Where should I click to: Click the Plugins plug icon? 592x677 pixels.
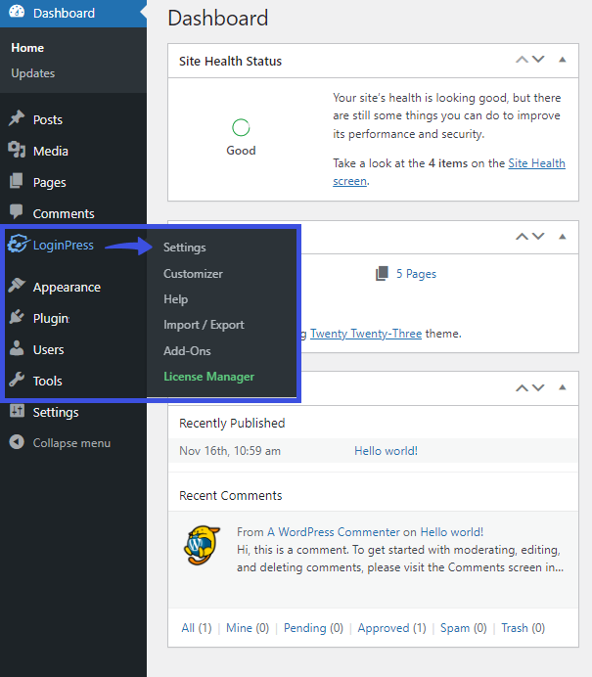click(17, 317)
